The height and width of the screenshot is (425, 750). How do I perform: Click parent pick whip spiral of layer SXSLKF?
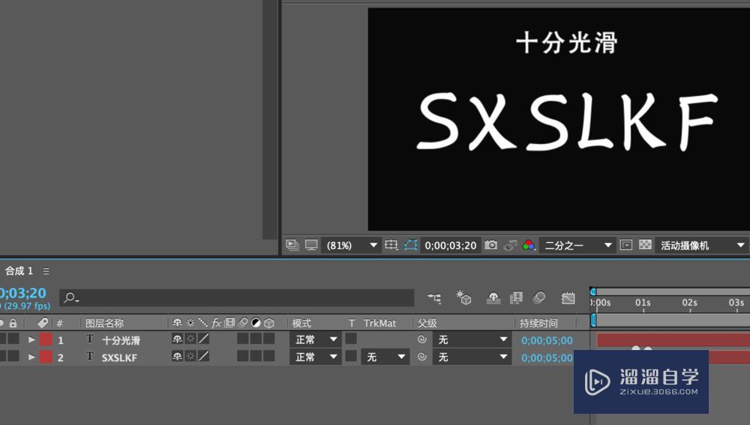(x=421, y=357)
